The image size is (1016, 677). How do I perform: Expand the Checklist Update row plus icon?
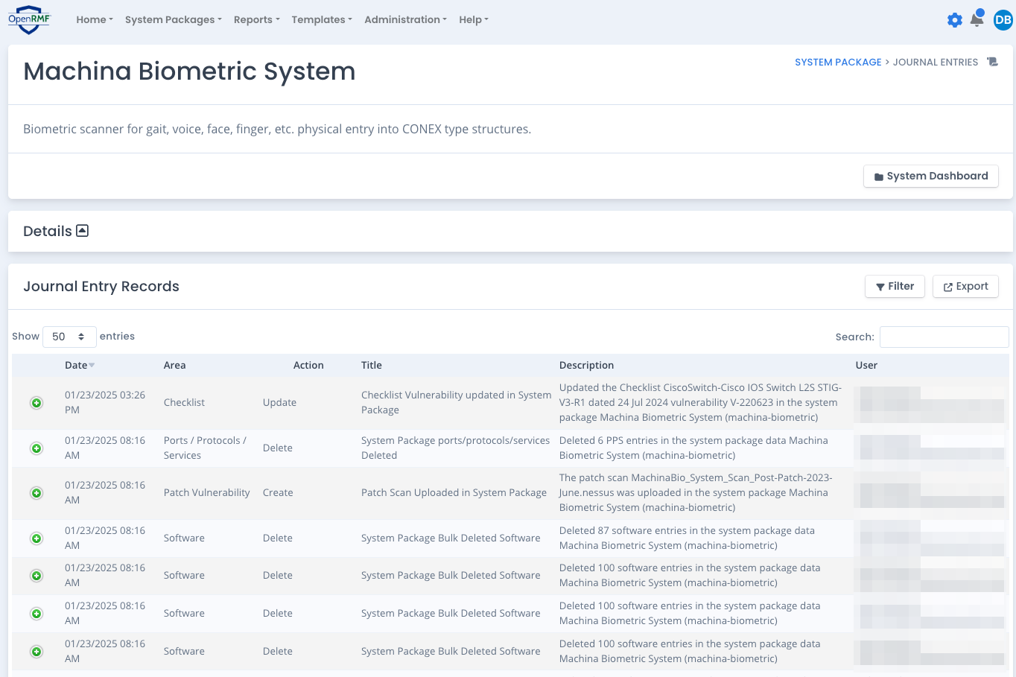(36, 403)
